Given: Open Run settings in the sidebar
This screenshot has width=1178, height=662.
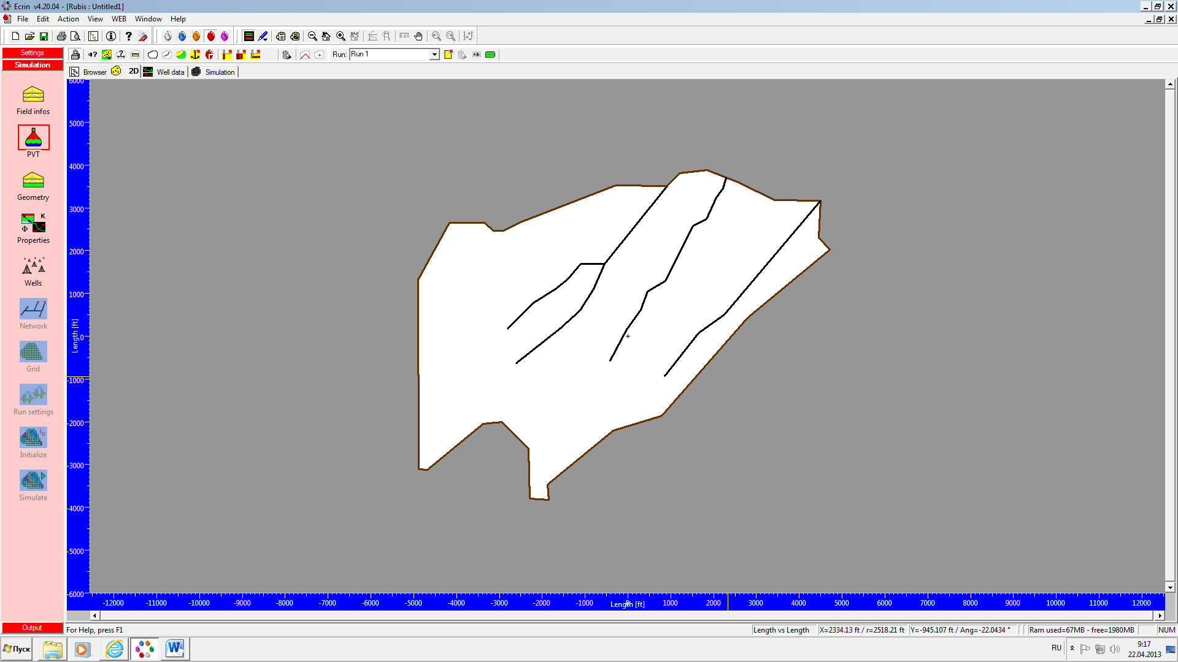Looking at the screenshot, I should point(33,400).
